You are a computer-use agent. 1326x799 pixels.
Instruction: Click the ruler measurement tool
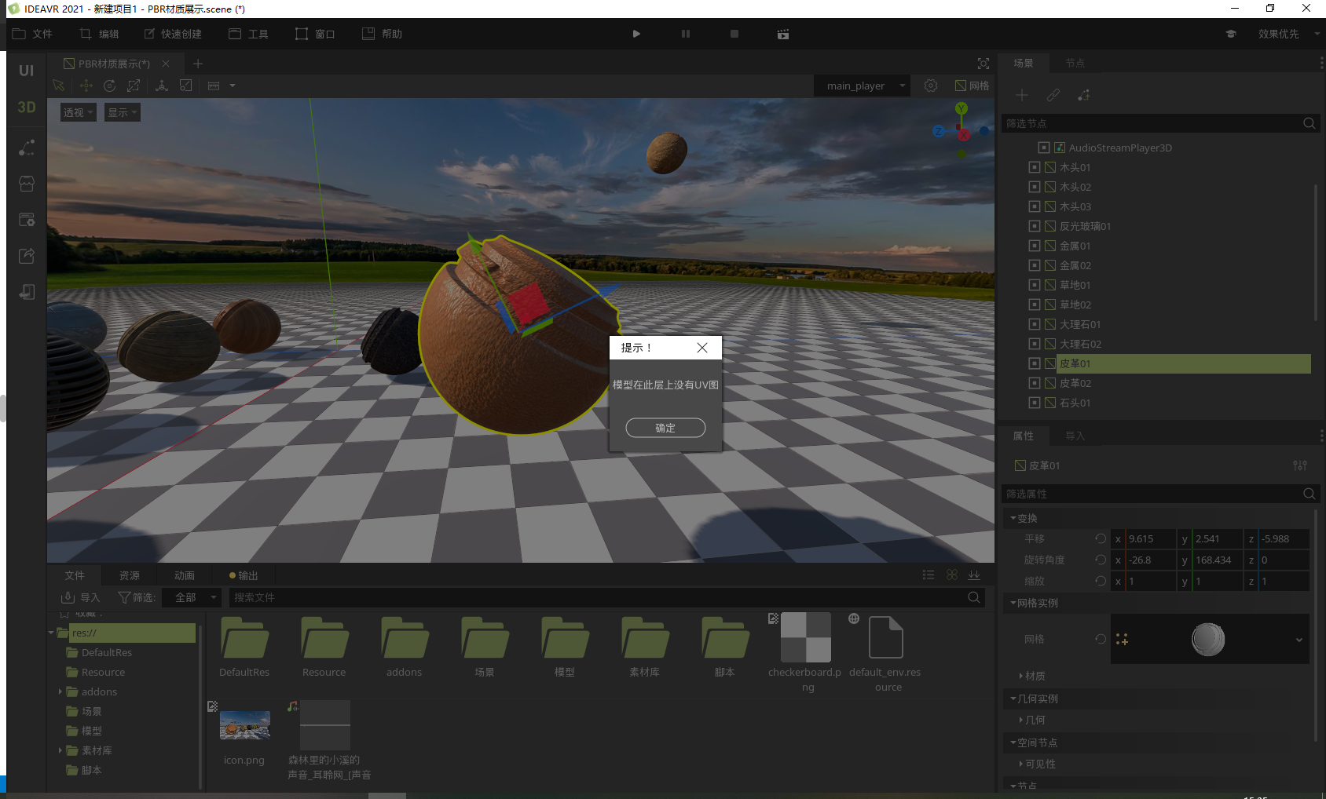(214, 86)
